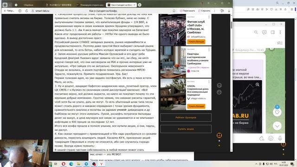Click the scroll-down arrow circle button
Image resolution: width=297 pixels, height=167 pixels.
(219, 92)
